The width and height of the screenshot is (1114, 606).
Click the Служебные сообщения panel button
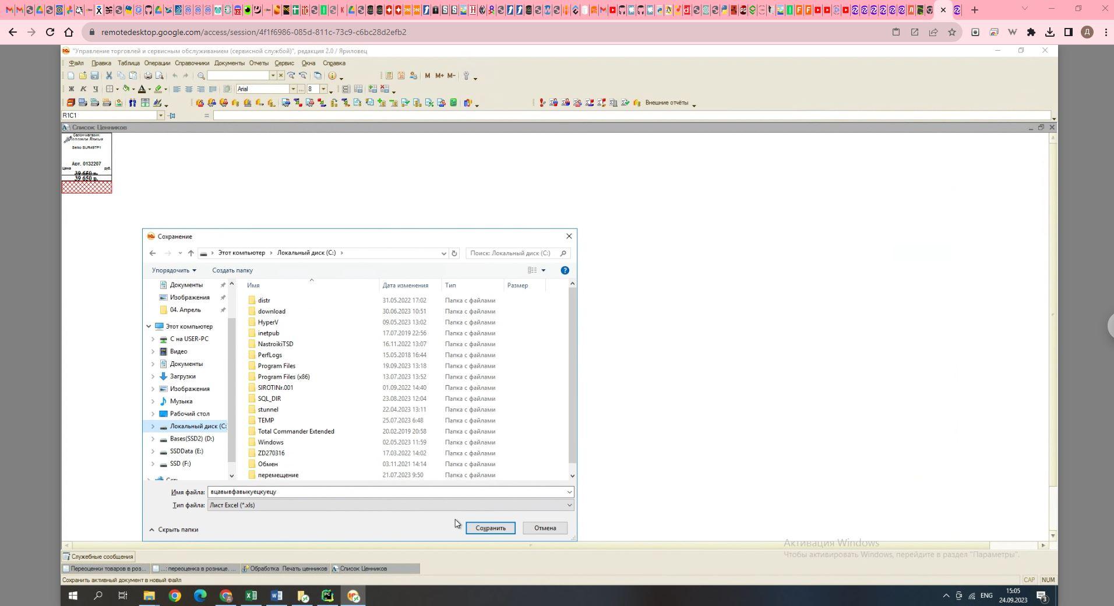(98, 556)
